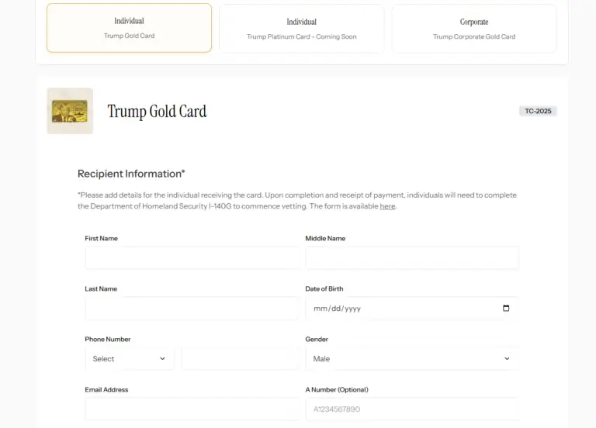
Task: Open the calendar picker icon
Action: pos(506,308)
